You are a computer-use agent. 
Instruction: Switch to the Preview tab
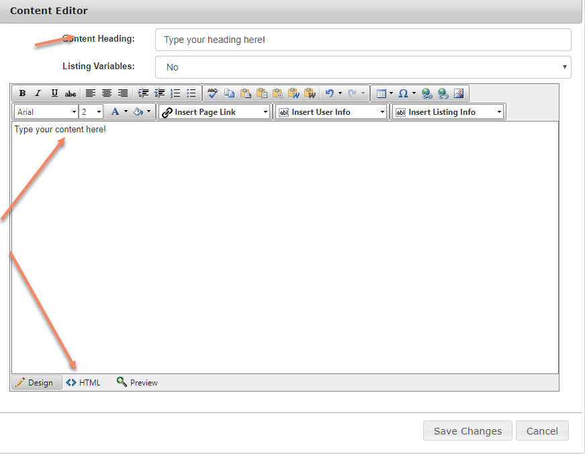coord(137,382)
